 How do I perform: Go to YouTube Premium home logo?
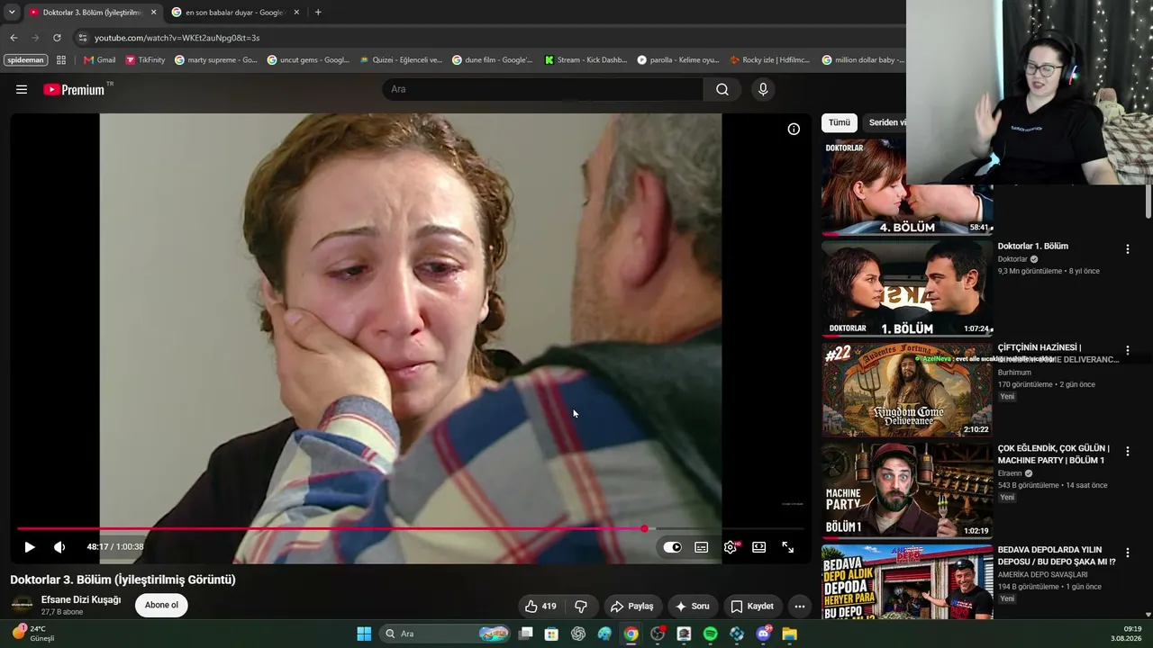point(74,89)
